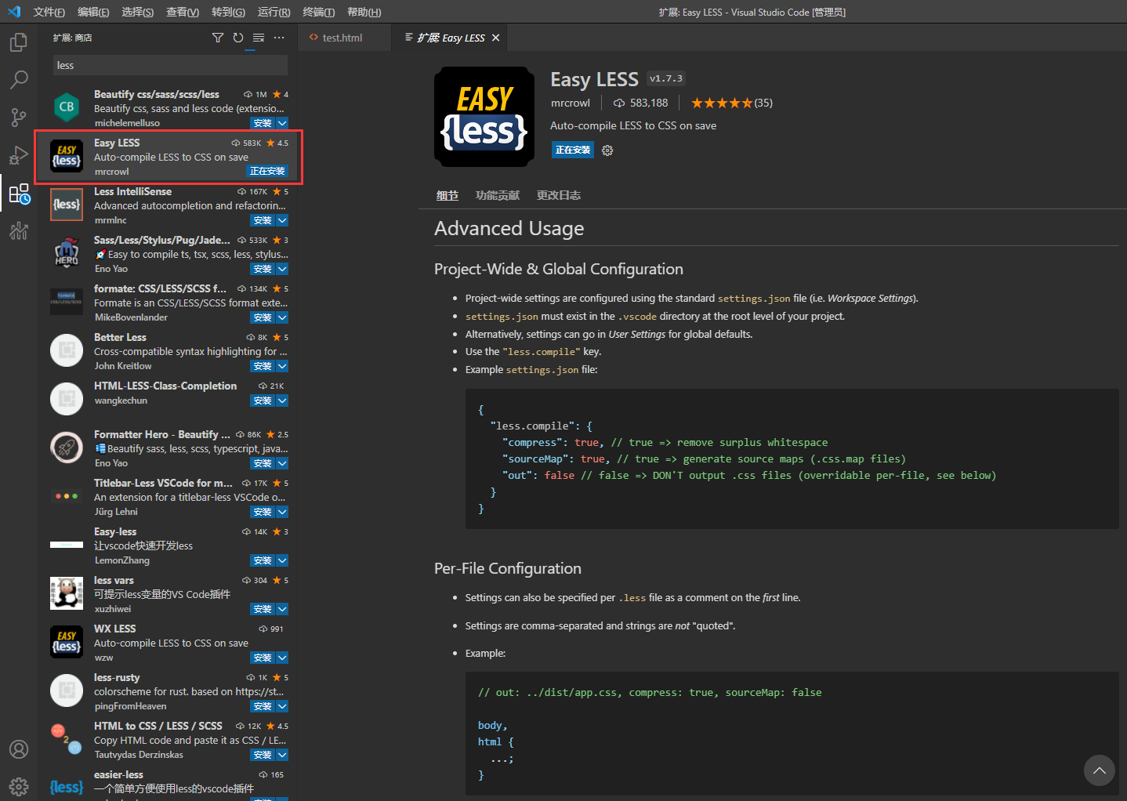This screenshot has height=801, width=1127.
Task: Open the Search view in activity bar
Action: coord(19,79)
